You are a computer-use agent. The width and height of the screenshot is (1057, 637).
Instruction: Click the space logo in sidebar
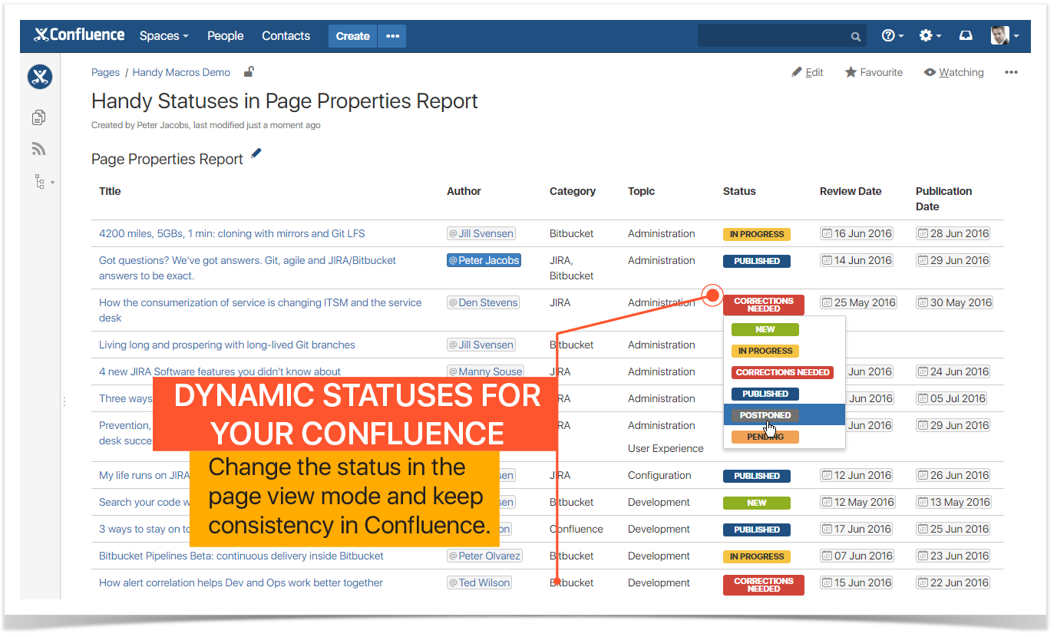40,77
